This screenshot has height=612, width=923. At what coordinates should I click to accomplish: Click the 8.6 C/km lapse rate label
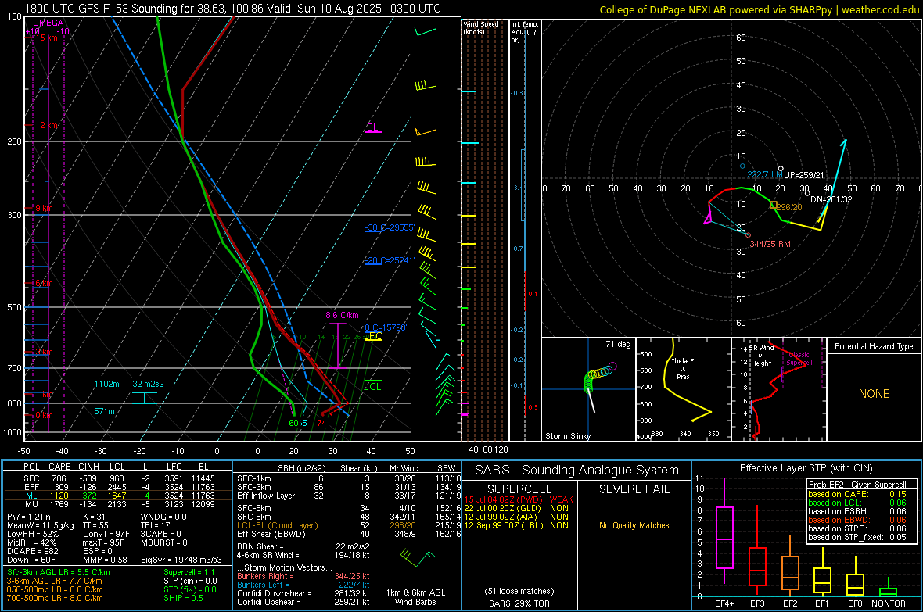(x=342, y=315)
